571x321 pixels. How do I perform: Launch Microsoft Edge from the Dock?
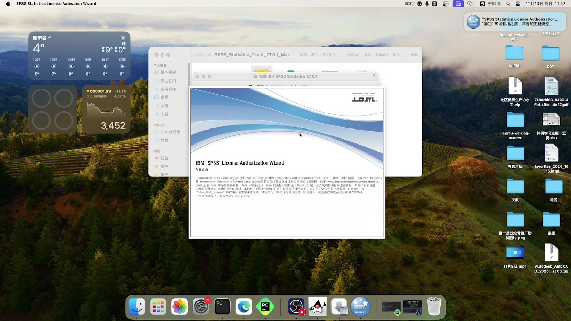(x=244, y=306)
